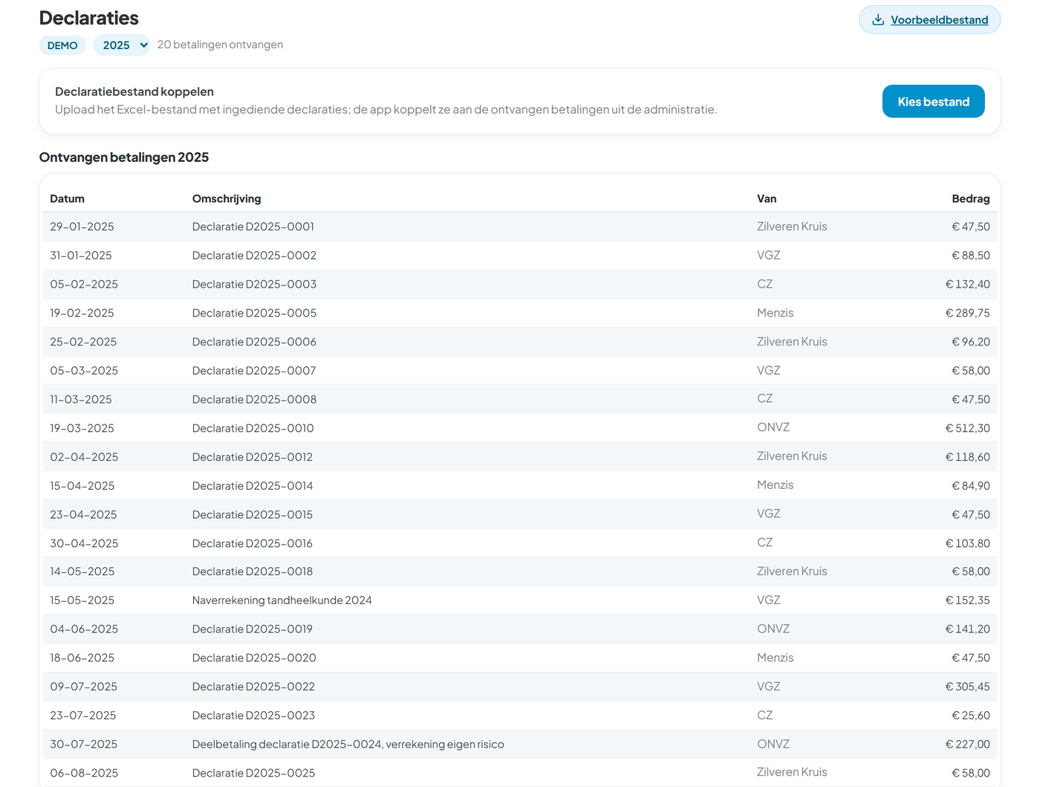Select the Declaratie D2025-0016 CZ row
The height and width of the screenshot is (787, 1040).
(520, 543)
